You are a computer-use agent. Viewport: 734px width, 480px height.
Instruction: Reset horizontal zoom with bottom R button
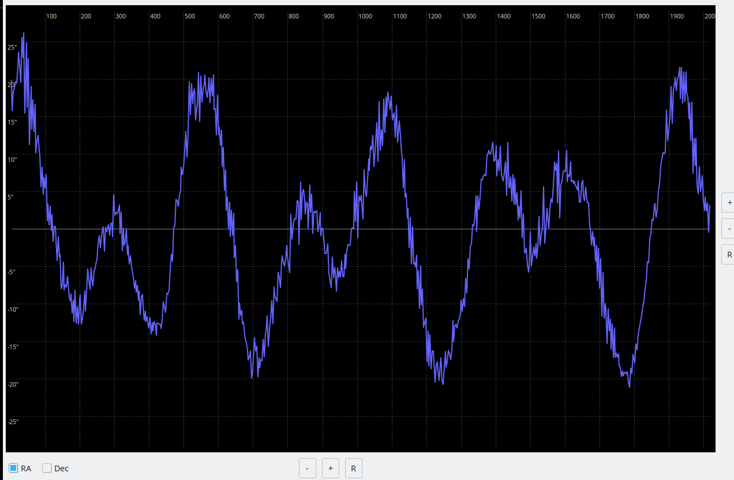(x=353, y=468)
